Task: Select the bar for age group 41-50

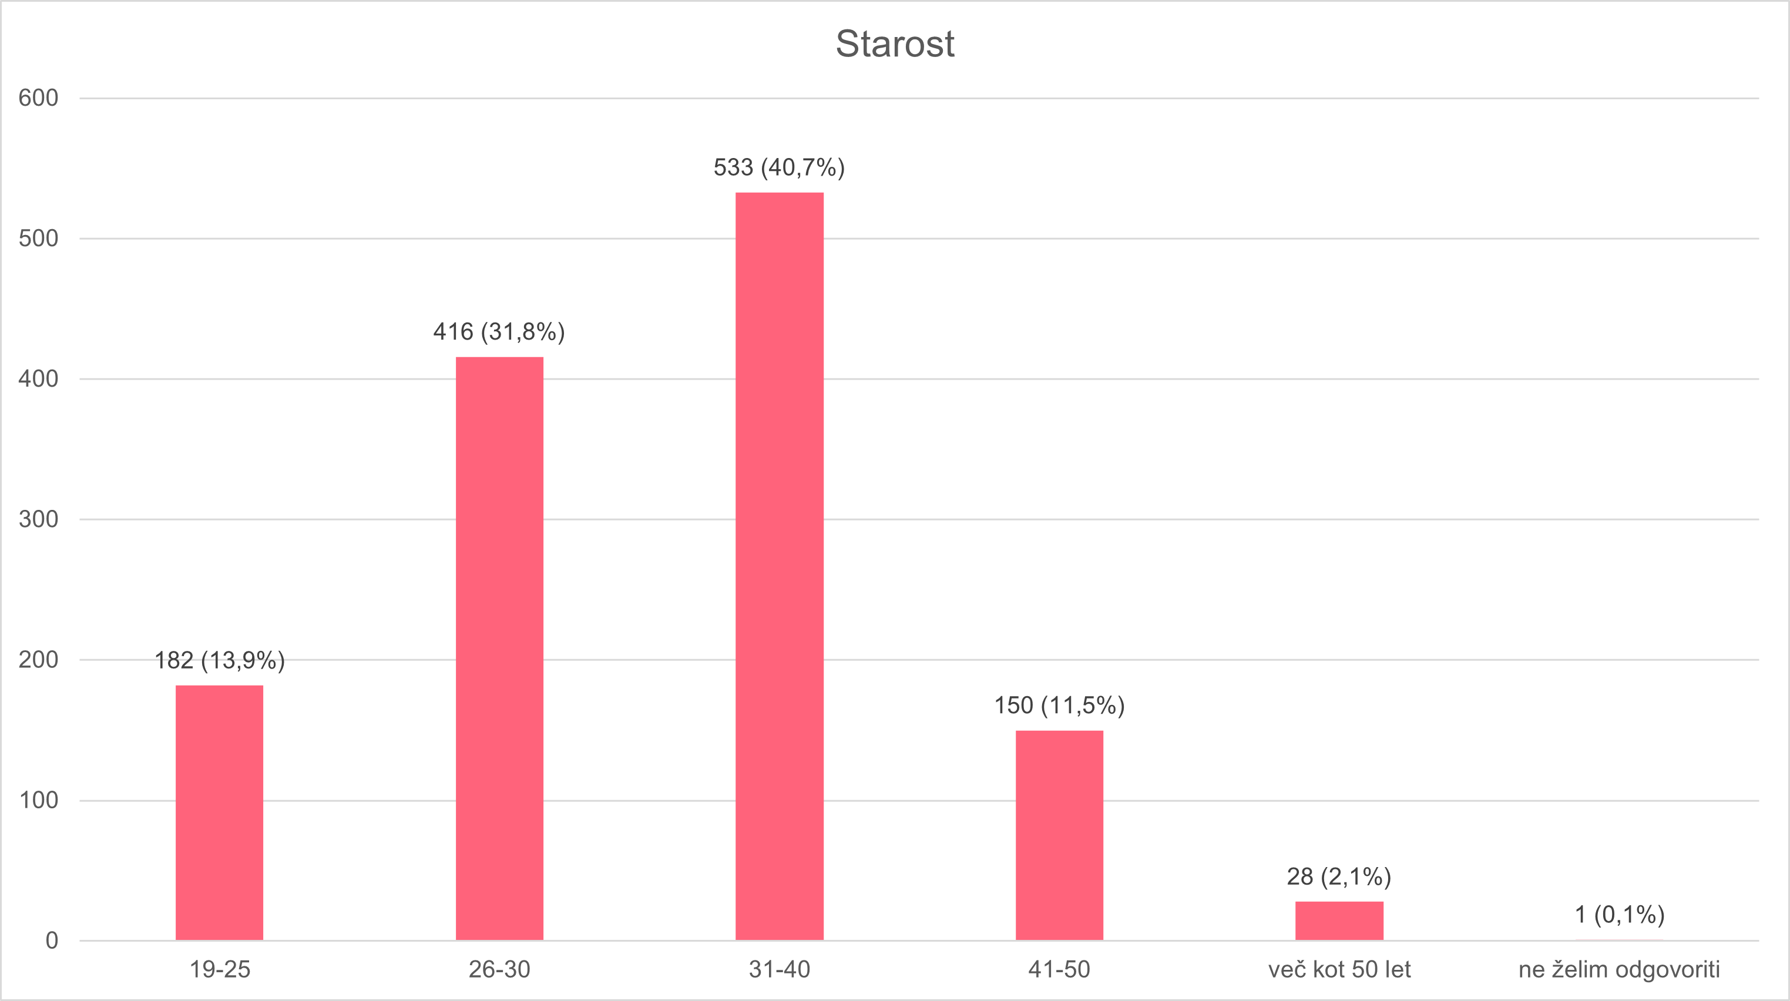Action: [x=1059, y=835]
